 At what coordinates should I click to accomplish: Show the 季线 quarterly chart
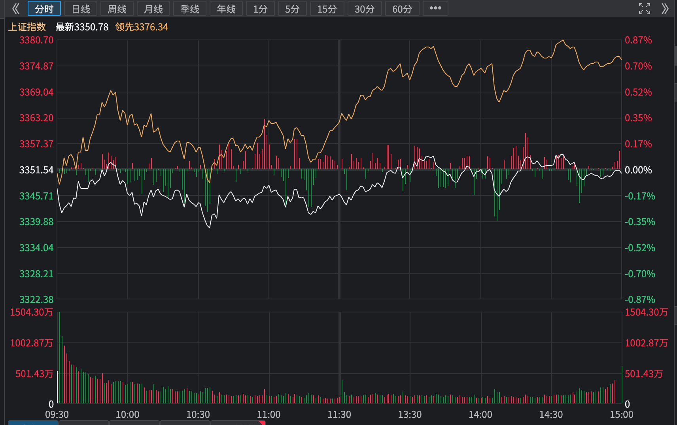point(189,9)
